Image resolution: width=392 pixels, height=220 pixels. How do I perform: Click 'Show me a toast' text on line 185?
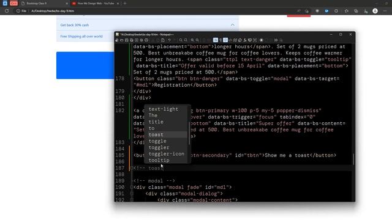pos(287,155)
